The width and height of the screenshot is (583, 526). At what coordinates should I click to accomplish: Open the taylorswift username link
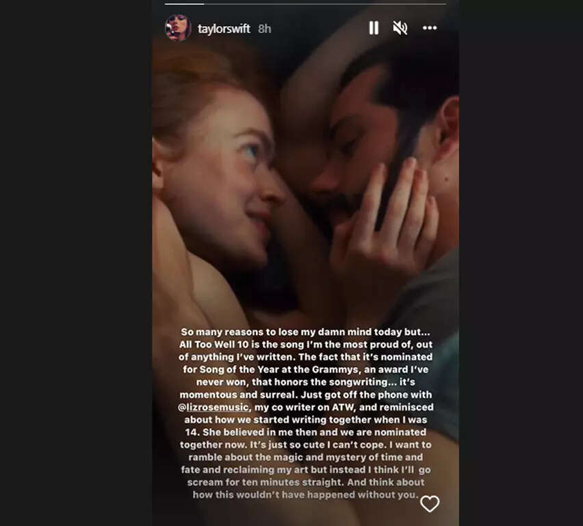(224, 29)
